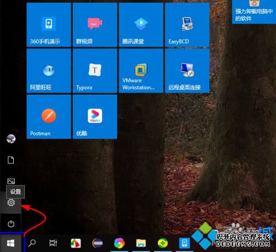Open the 远程桌面连接 tile

point(187,71)
